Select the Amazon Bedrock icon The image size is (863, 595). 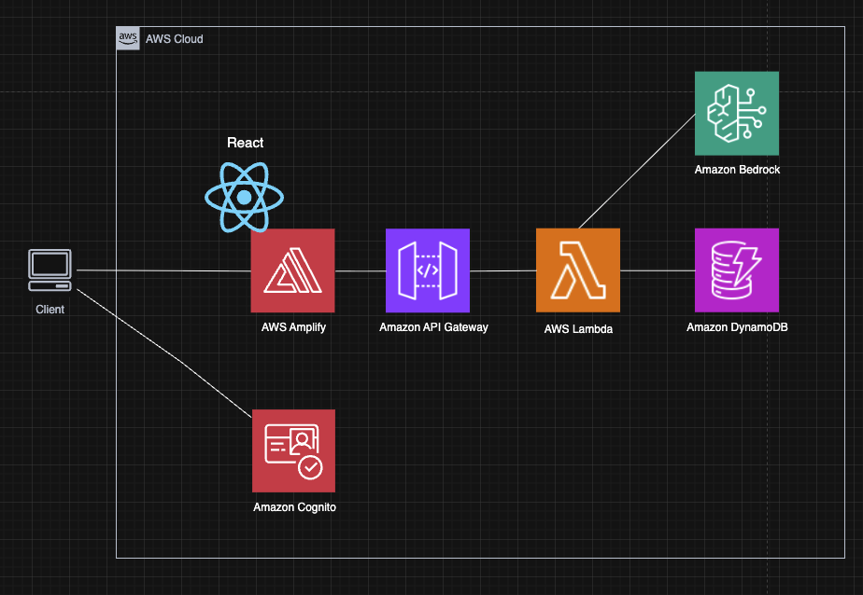[737, 113]
